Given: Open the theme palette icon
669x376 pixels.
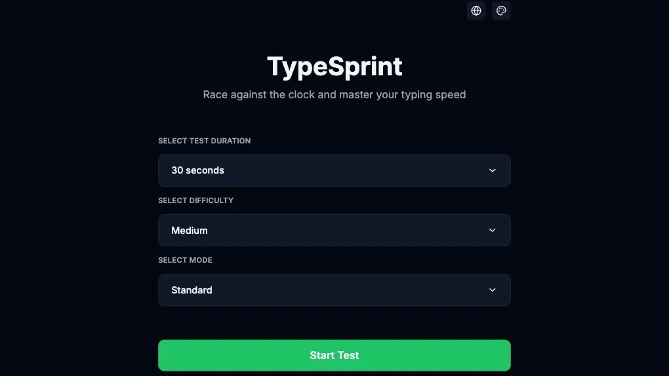Looking at the screenshot, I should [x=501, y=10].
